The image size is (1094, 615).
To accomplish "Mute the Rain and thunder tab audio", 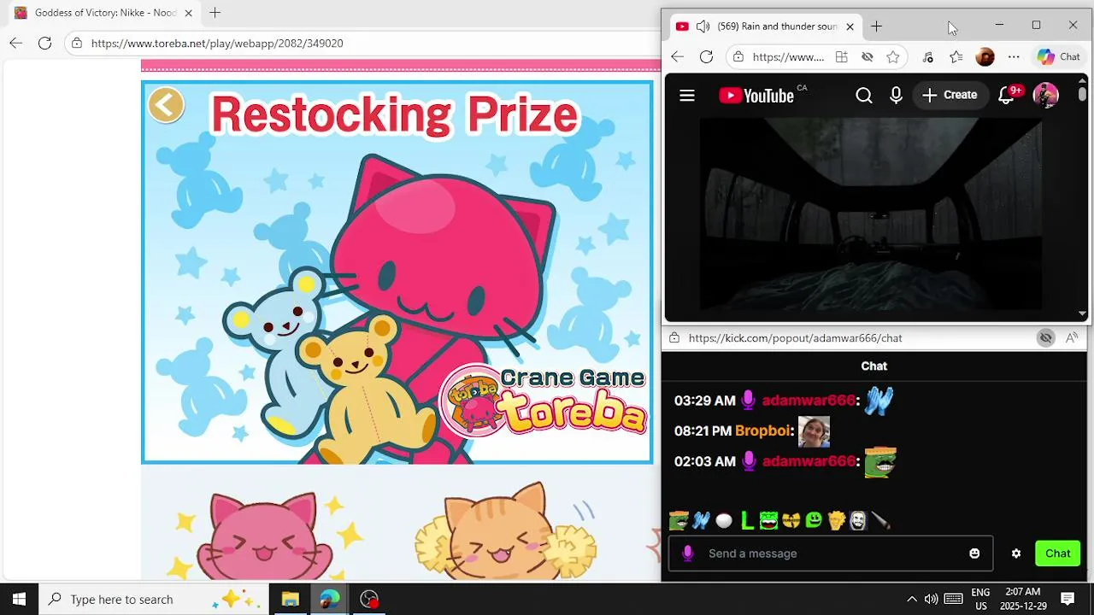I will pyautogui.click(x=703, y=26).
